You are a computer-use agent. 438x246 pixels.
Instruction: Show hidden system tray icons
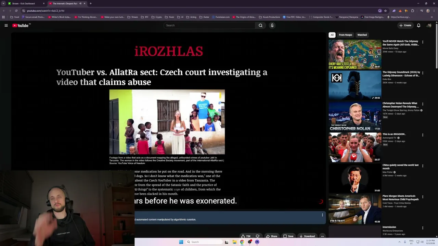[x=399, y=242]
